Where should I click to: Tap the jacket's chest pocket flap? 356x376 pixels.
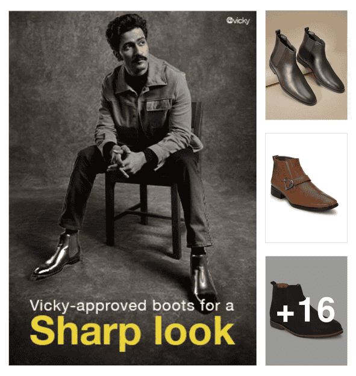click(158, 105)
